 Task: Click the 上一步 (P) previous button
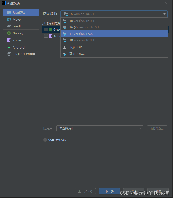coord(85,191)
